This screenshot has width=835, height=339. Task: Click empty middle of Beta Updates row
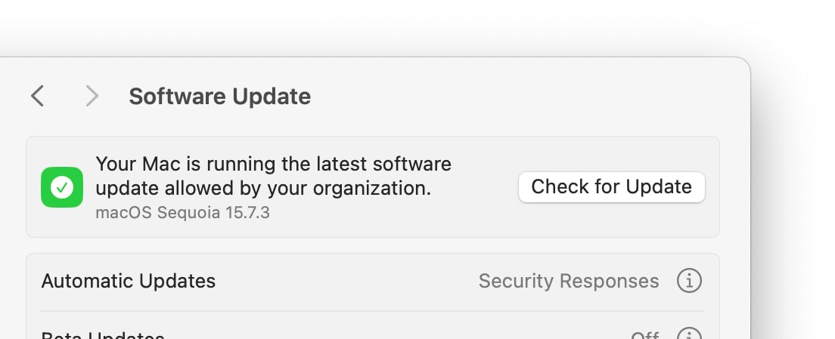click(393, 334)
